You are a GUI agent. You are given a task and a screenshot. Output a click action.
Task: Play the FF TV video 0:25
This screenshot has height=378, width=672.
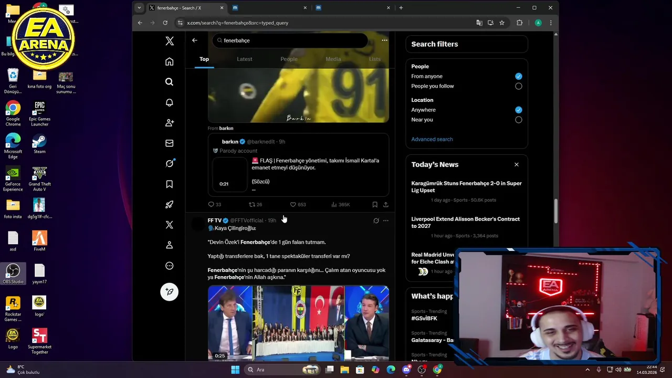pos(298,323)
